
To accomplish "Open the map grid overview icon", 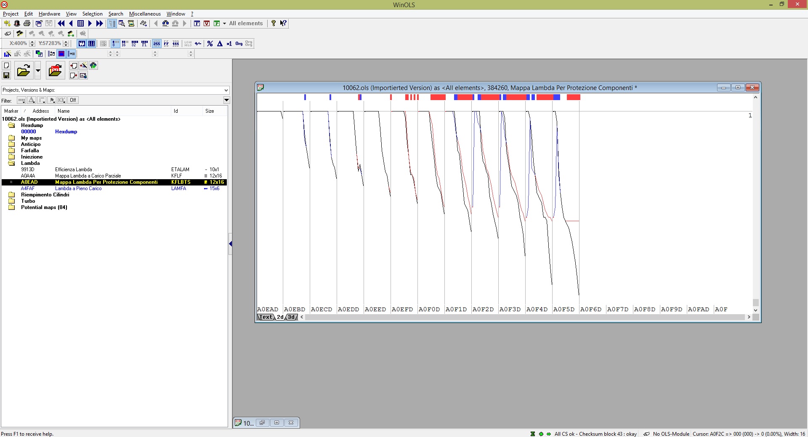I will (80, 24).
